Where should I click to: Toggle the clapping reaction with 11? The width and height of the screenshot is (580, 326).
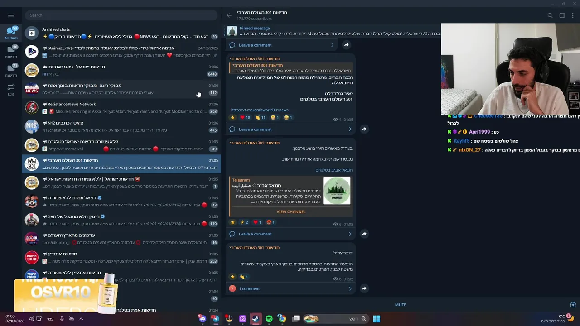(x=260, y=117)
